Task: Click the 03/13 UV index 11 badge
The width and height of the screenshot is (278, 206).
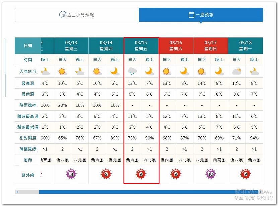Action: 71,174
